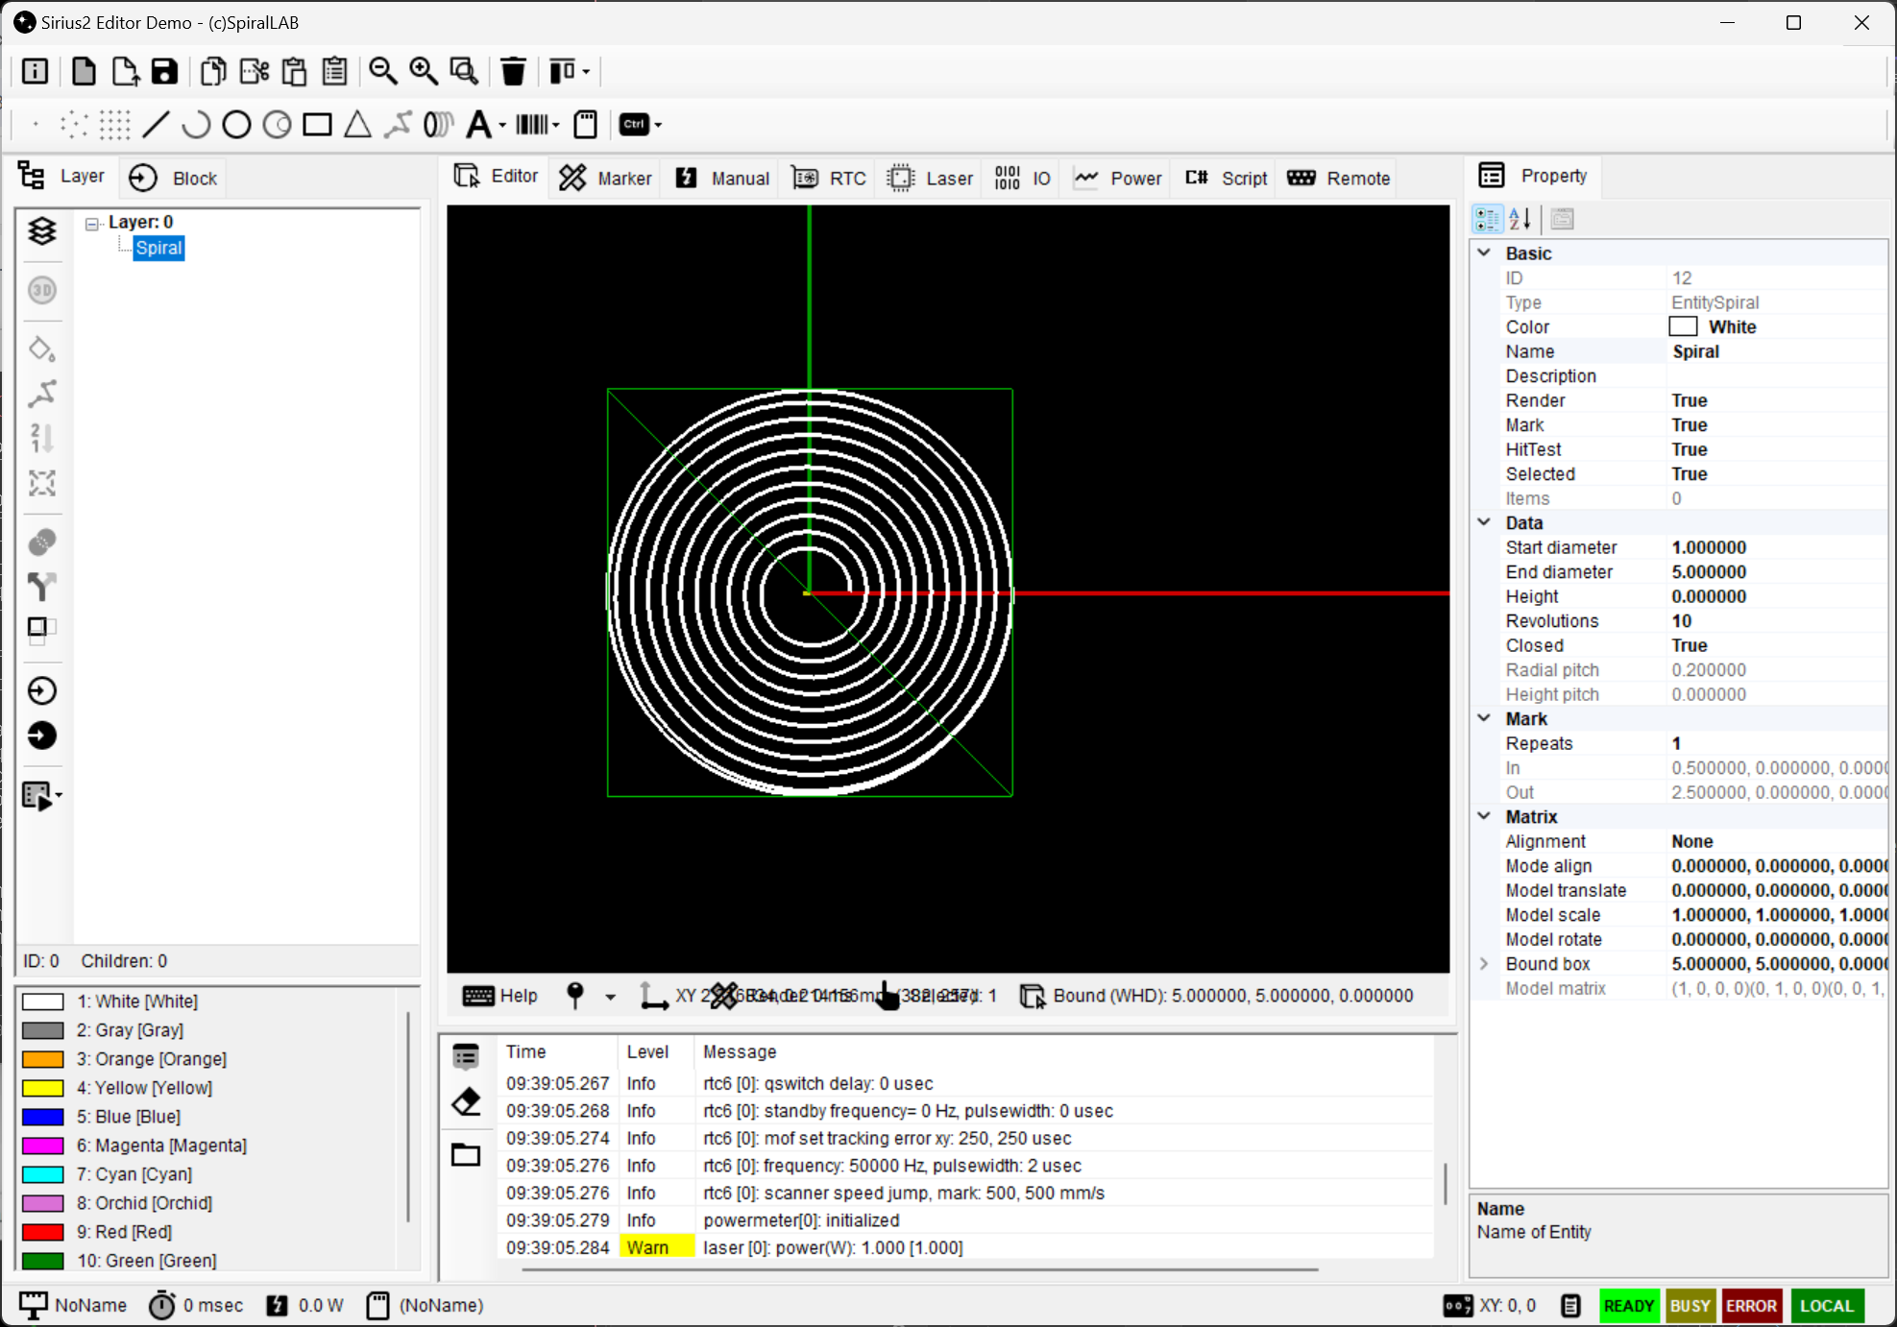This screenshot has height=1327, width=1897.
Task: Switch to the Laser tab
Action: coord(930,178)
